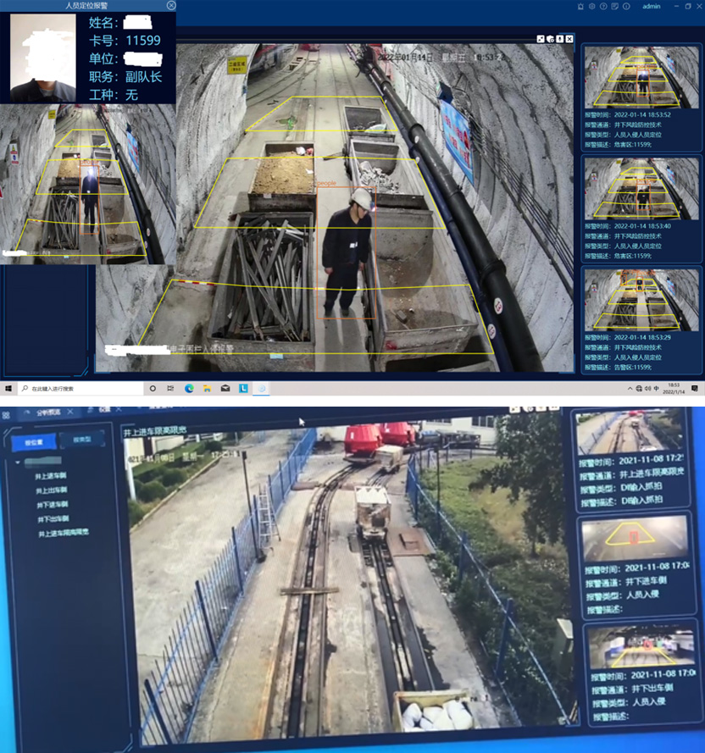Close the 人员定位报警 popup
The width and height of the screenshot is (705, 753).
[x=171, y=5]
